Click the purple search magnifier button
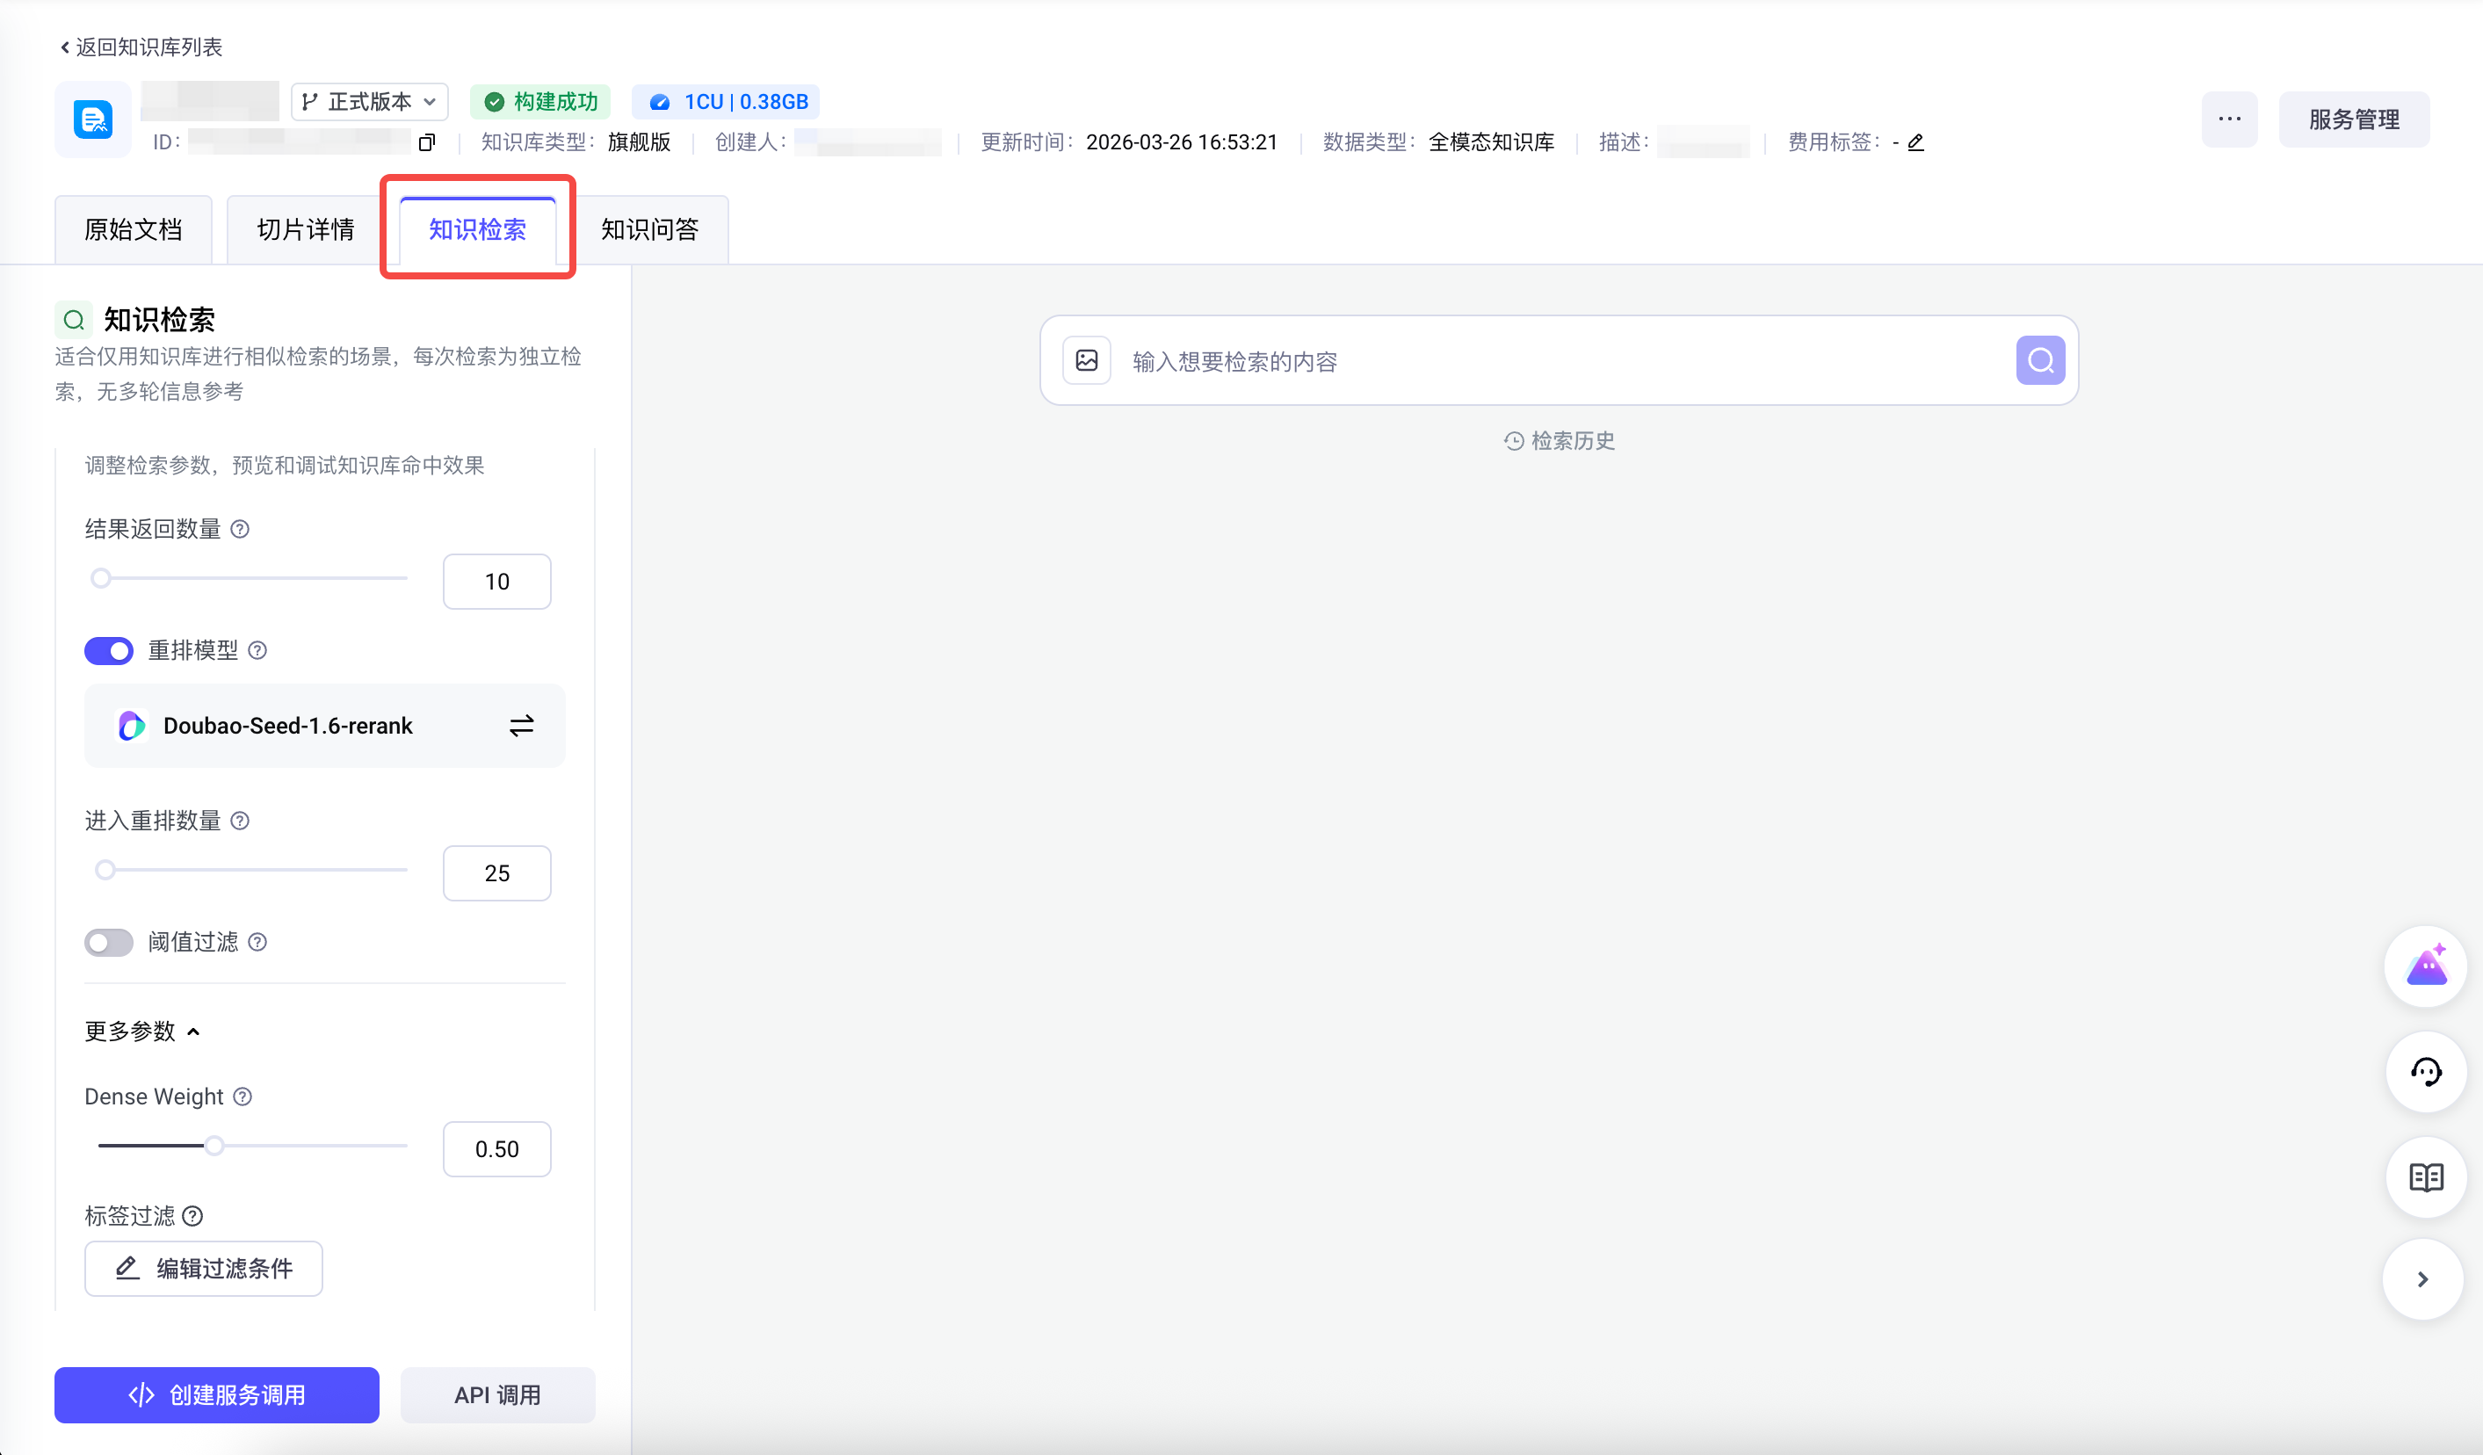The image size is (2483, 1455). [x=2039, y=360]
